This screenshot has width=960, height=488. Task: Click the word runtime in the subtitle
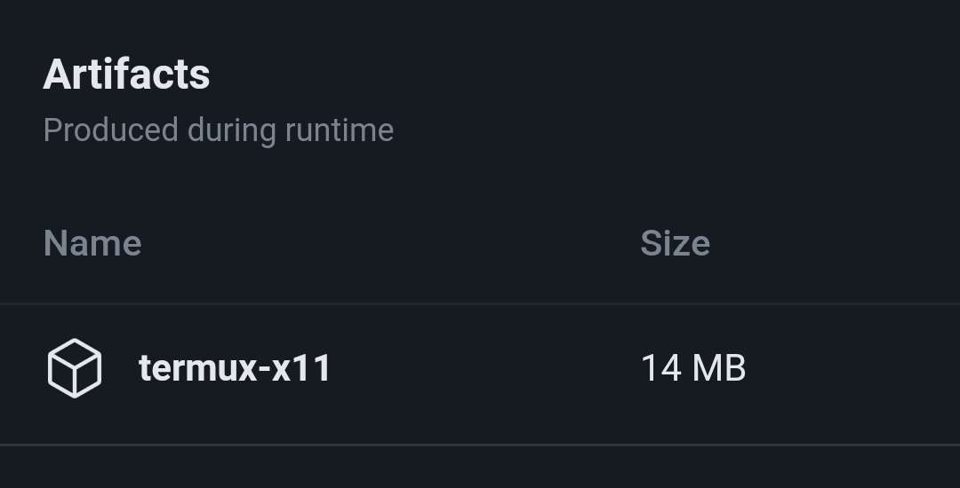coord(340,130)
